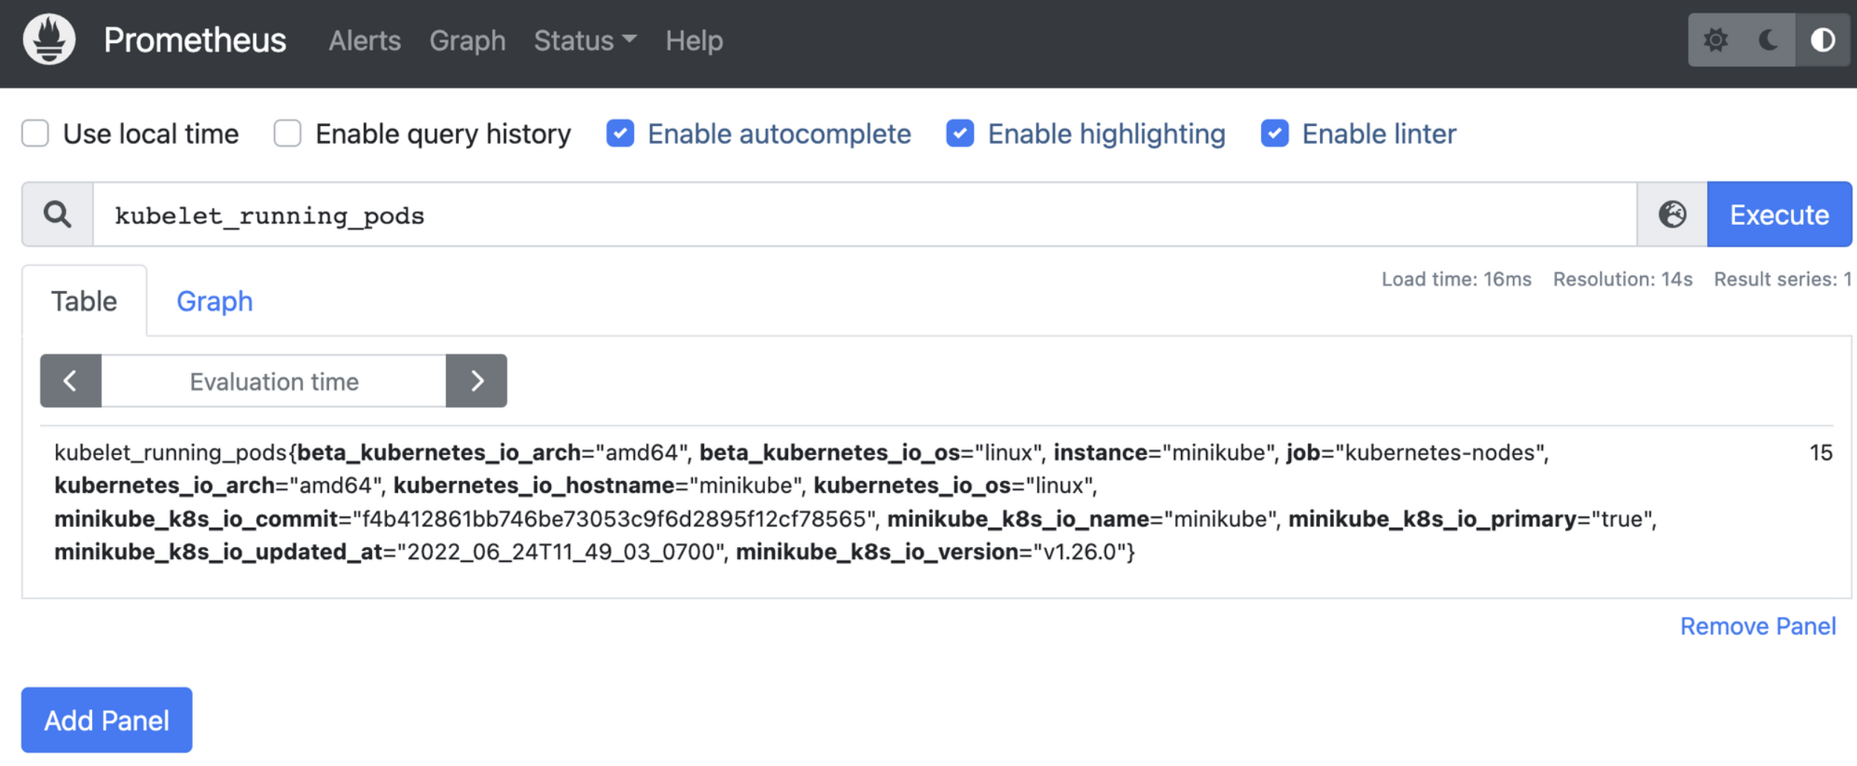
Task: Click the Result series: 1 text
Action: pyautogui.click(x=1782, y=279)
